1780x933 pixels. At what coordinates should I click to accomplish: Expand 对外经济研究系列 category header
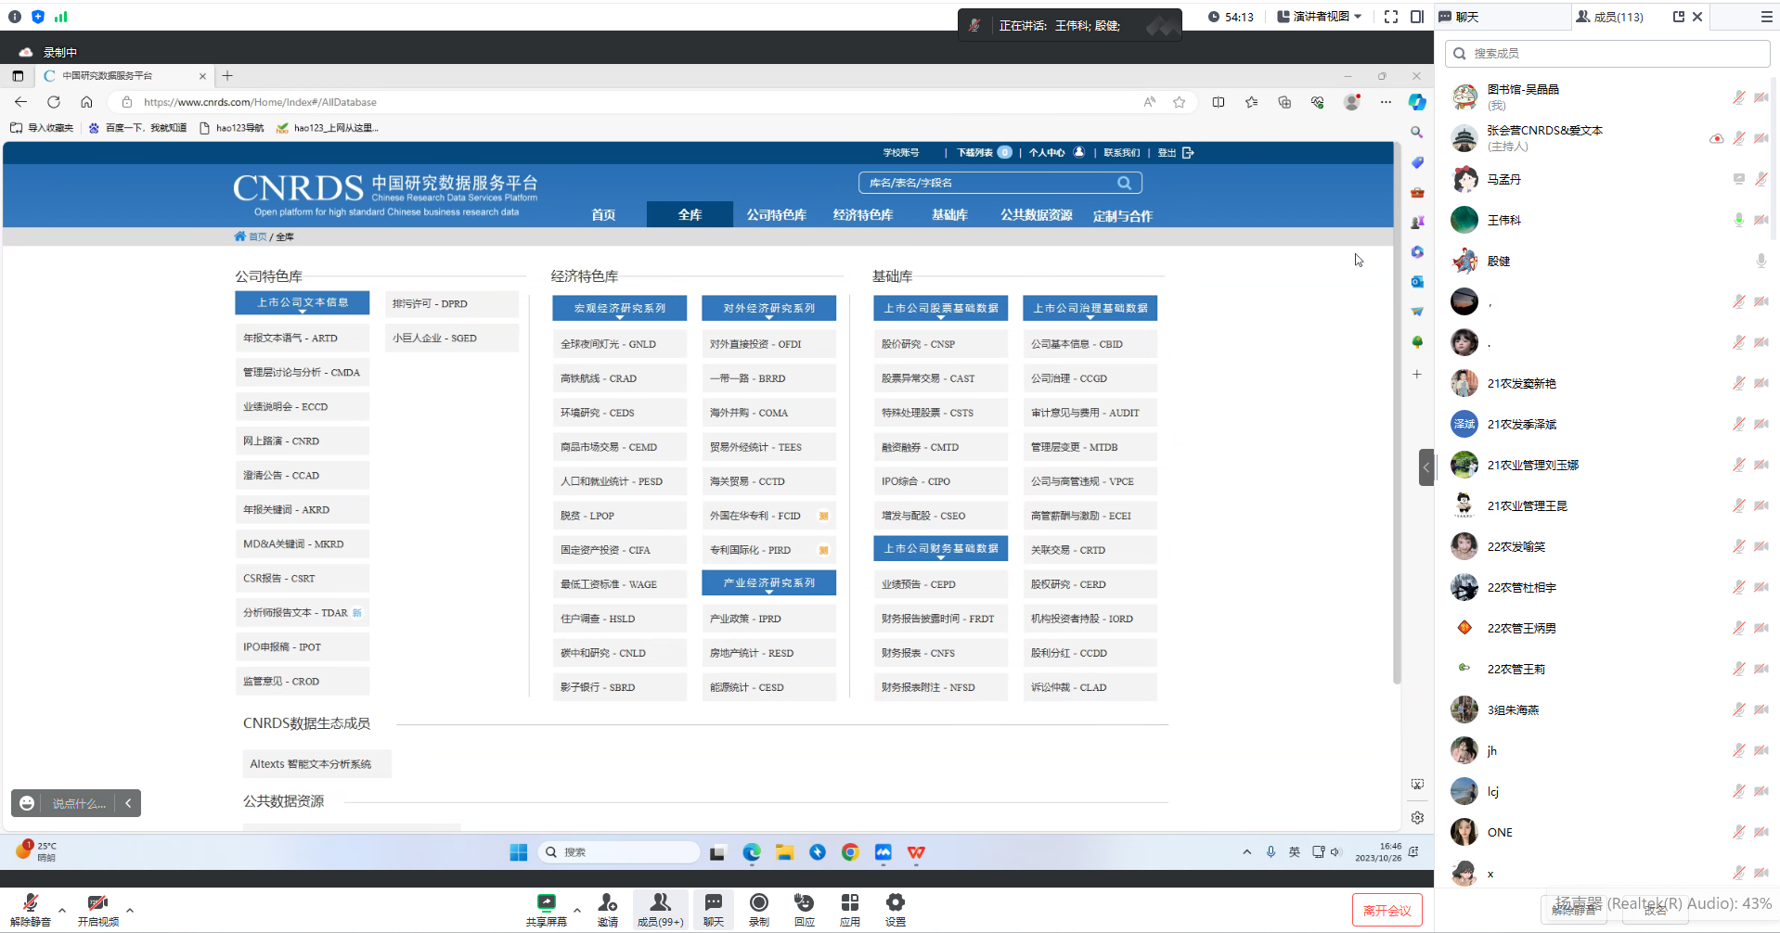pyautogui.click(x=768, y=309)
